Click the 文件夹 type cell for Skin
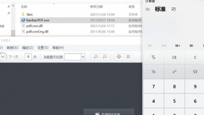This screenshot has height=115, width=204. click(x=133, y=14)
